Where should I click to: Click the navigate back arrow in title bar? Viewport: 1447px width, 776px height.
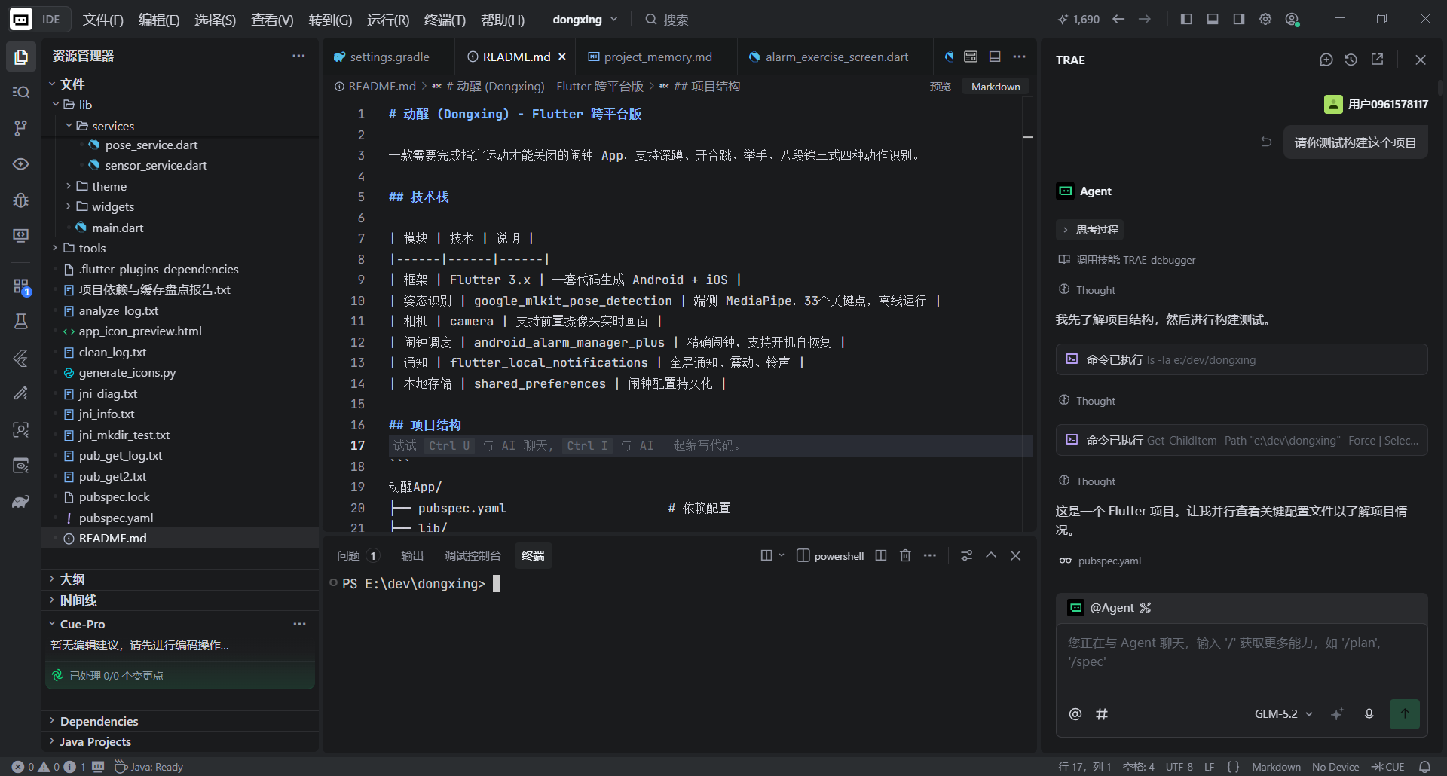point(1118,19)
